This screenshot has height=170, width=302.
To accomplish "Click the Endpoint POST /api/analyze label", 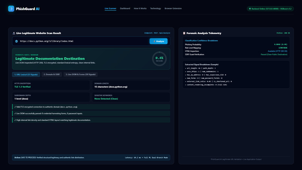I will coord(157,33).
